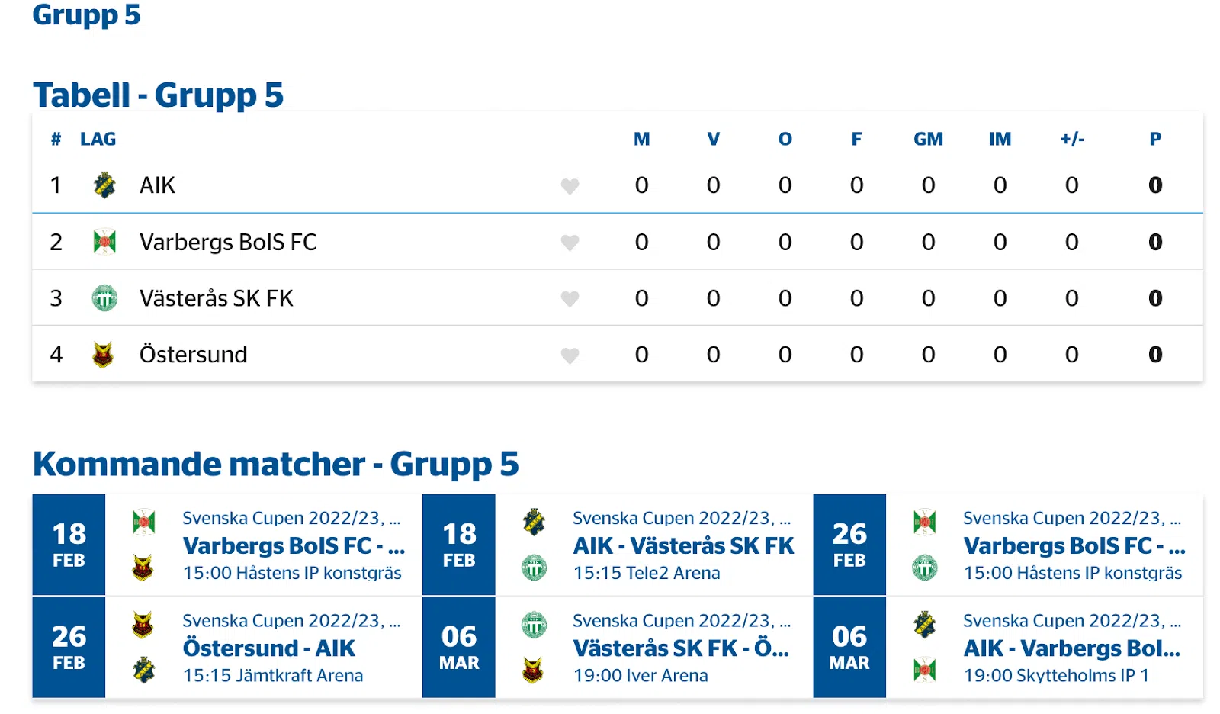
Task: Click the Östersund crest in table
Action: coord(103,355)
